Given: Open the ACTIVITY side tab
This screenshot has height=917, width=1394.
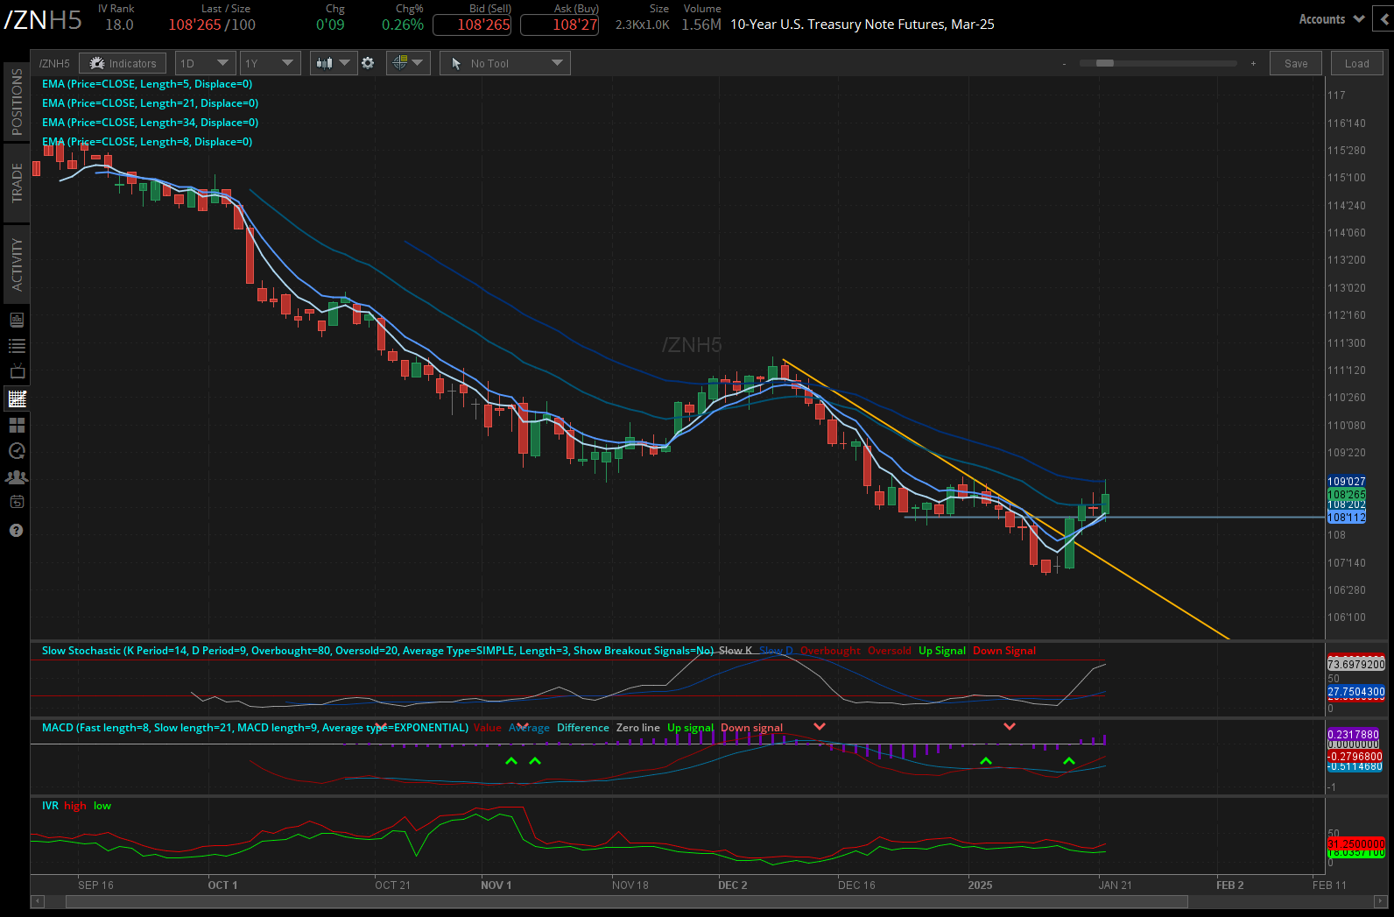Looking at the screenshot, I should 17,265.
